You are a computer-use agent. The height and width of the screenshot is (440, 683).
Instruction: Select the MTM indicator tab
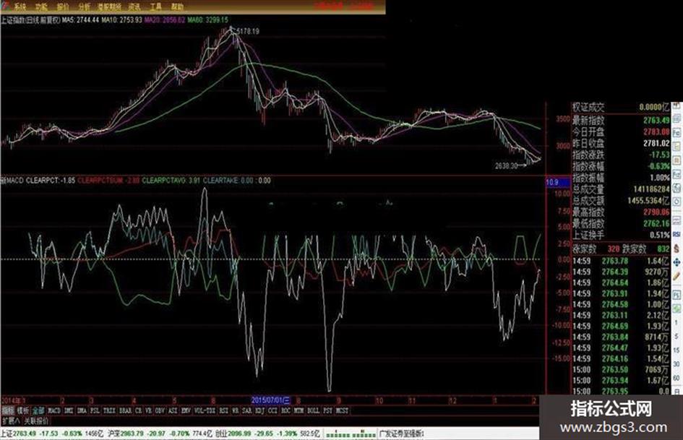click(298, 410)
